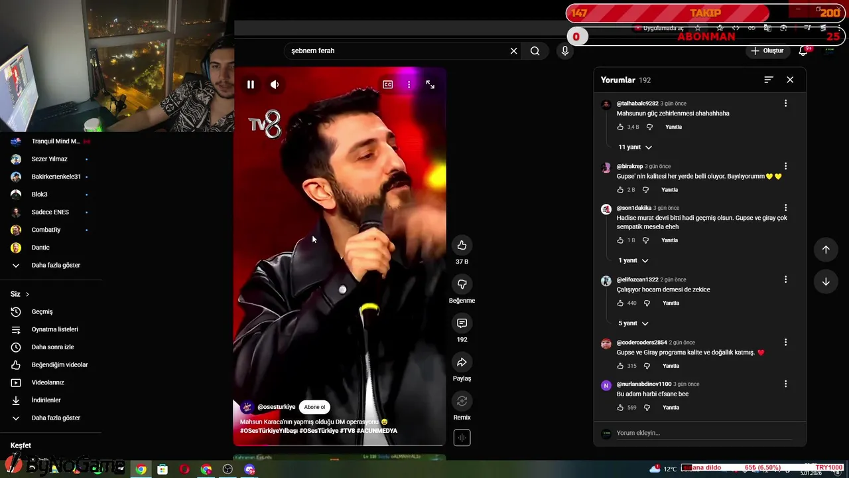The image size is (849, 478).
Task: Open comments button showing 192
Action: tap(462, 323)
